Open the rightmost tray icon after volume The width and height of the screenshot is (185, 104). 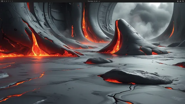[183, 1]
